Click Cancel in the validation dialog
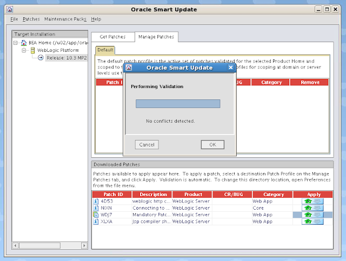Image resolution: width=346 pixels, height=261 pixels. [x=147, y=145]
